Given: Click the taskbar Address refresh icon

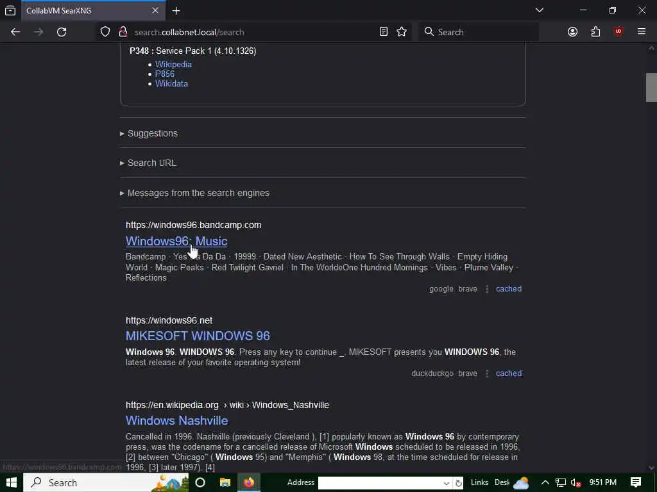Looking at the screenshot, I should [458, 483].
